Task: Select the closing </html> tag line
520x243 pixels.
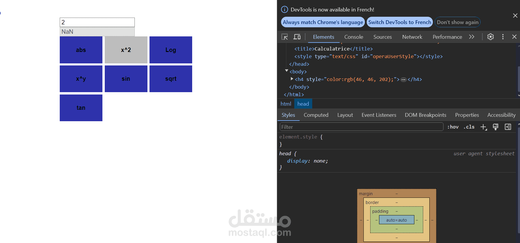Action: (294, 95)
